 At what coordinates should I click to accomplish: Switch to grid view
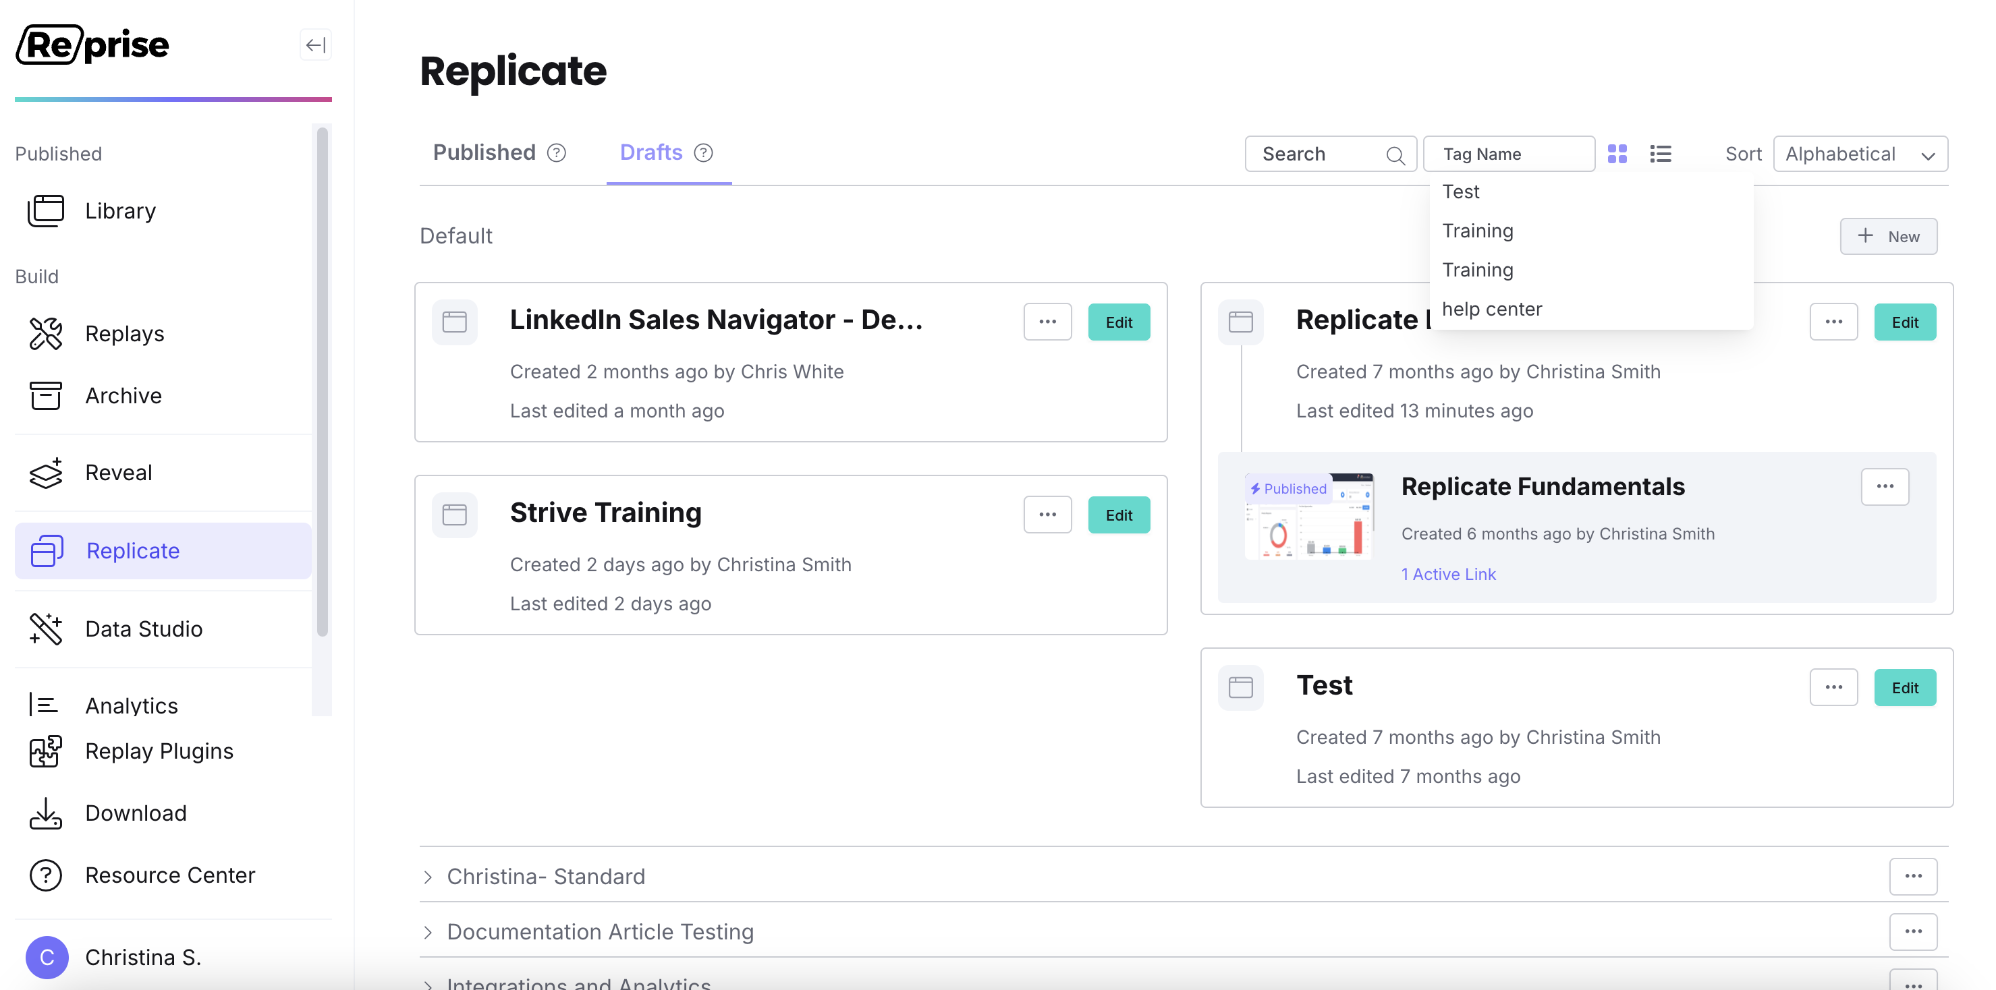pyautogui.click(x=1617, y=154)
